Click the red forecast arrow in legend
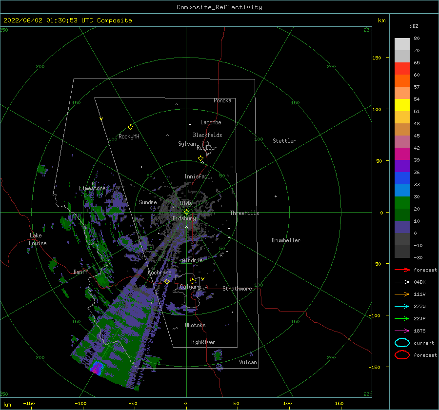 point(402,270)
